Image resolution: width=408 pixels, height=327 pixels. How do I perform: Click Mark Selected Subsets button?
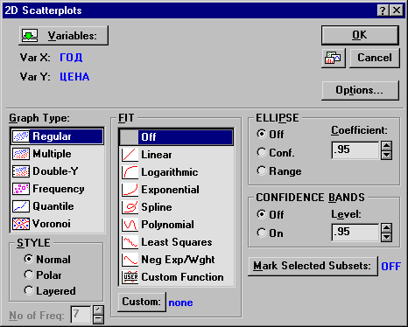[313, 266]
